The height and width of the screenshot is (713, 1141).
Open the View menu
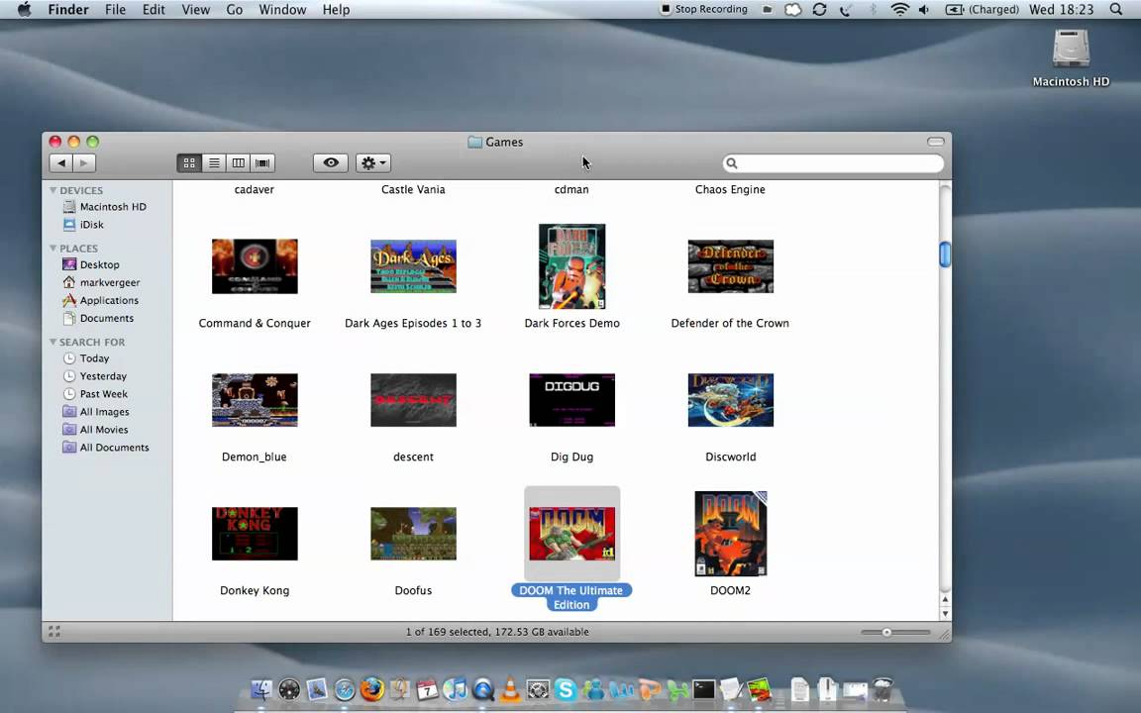[x=196, y=10]
